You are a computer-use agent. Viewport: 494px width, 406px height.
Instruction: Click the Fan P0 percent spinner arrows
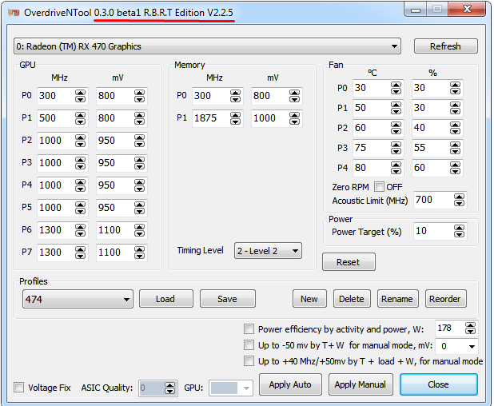455,88
